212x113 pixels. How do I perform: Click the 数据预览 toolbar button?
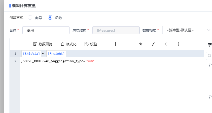43,44
